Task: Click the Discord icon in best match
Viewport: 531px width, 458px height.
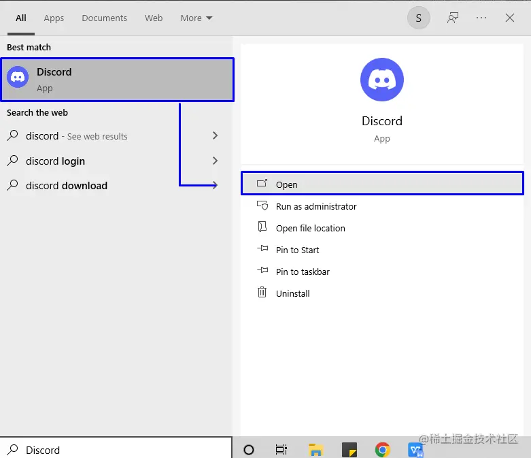Action: pos(18,77)
